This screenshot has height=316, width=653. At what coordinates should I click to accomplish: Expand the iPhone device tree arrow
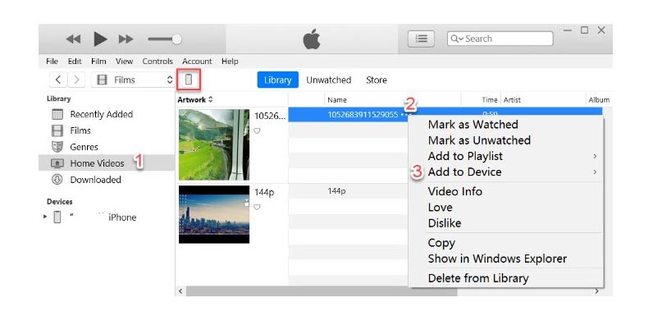tap(45, 218)
